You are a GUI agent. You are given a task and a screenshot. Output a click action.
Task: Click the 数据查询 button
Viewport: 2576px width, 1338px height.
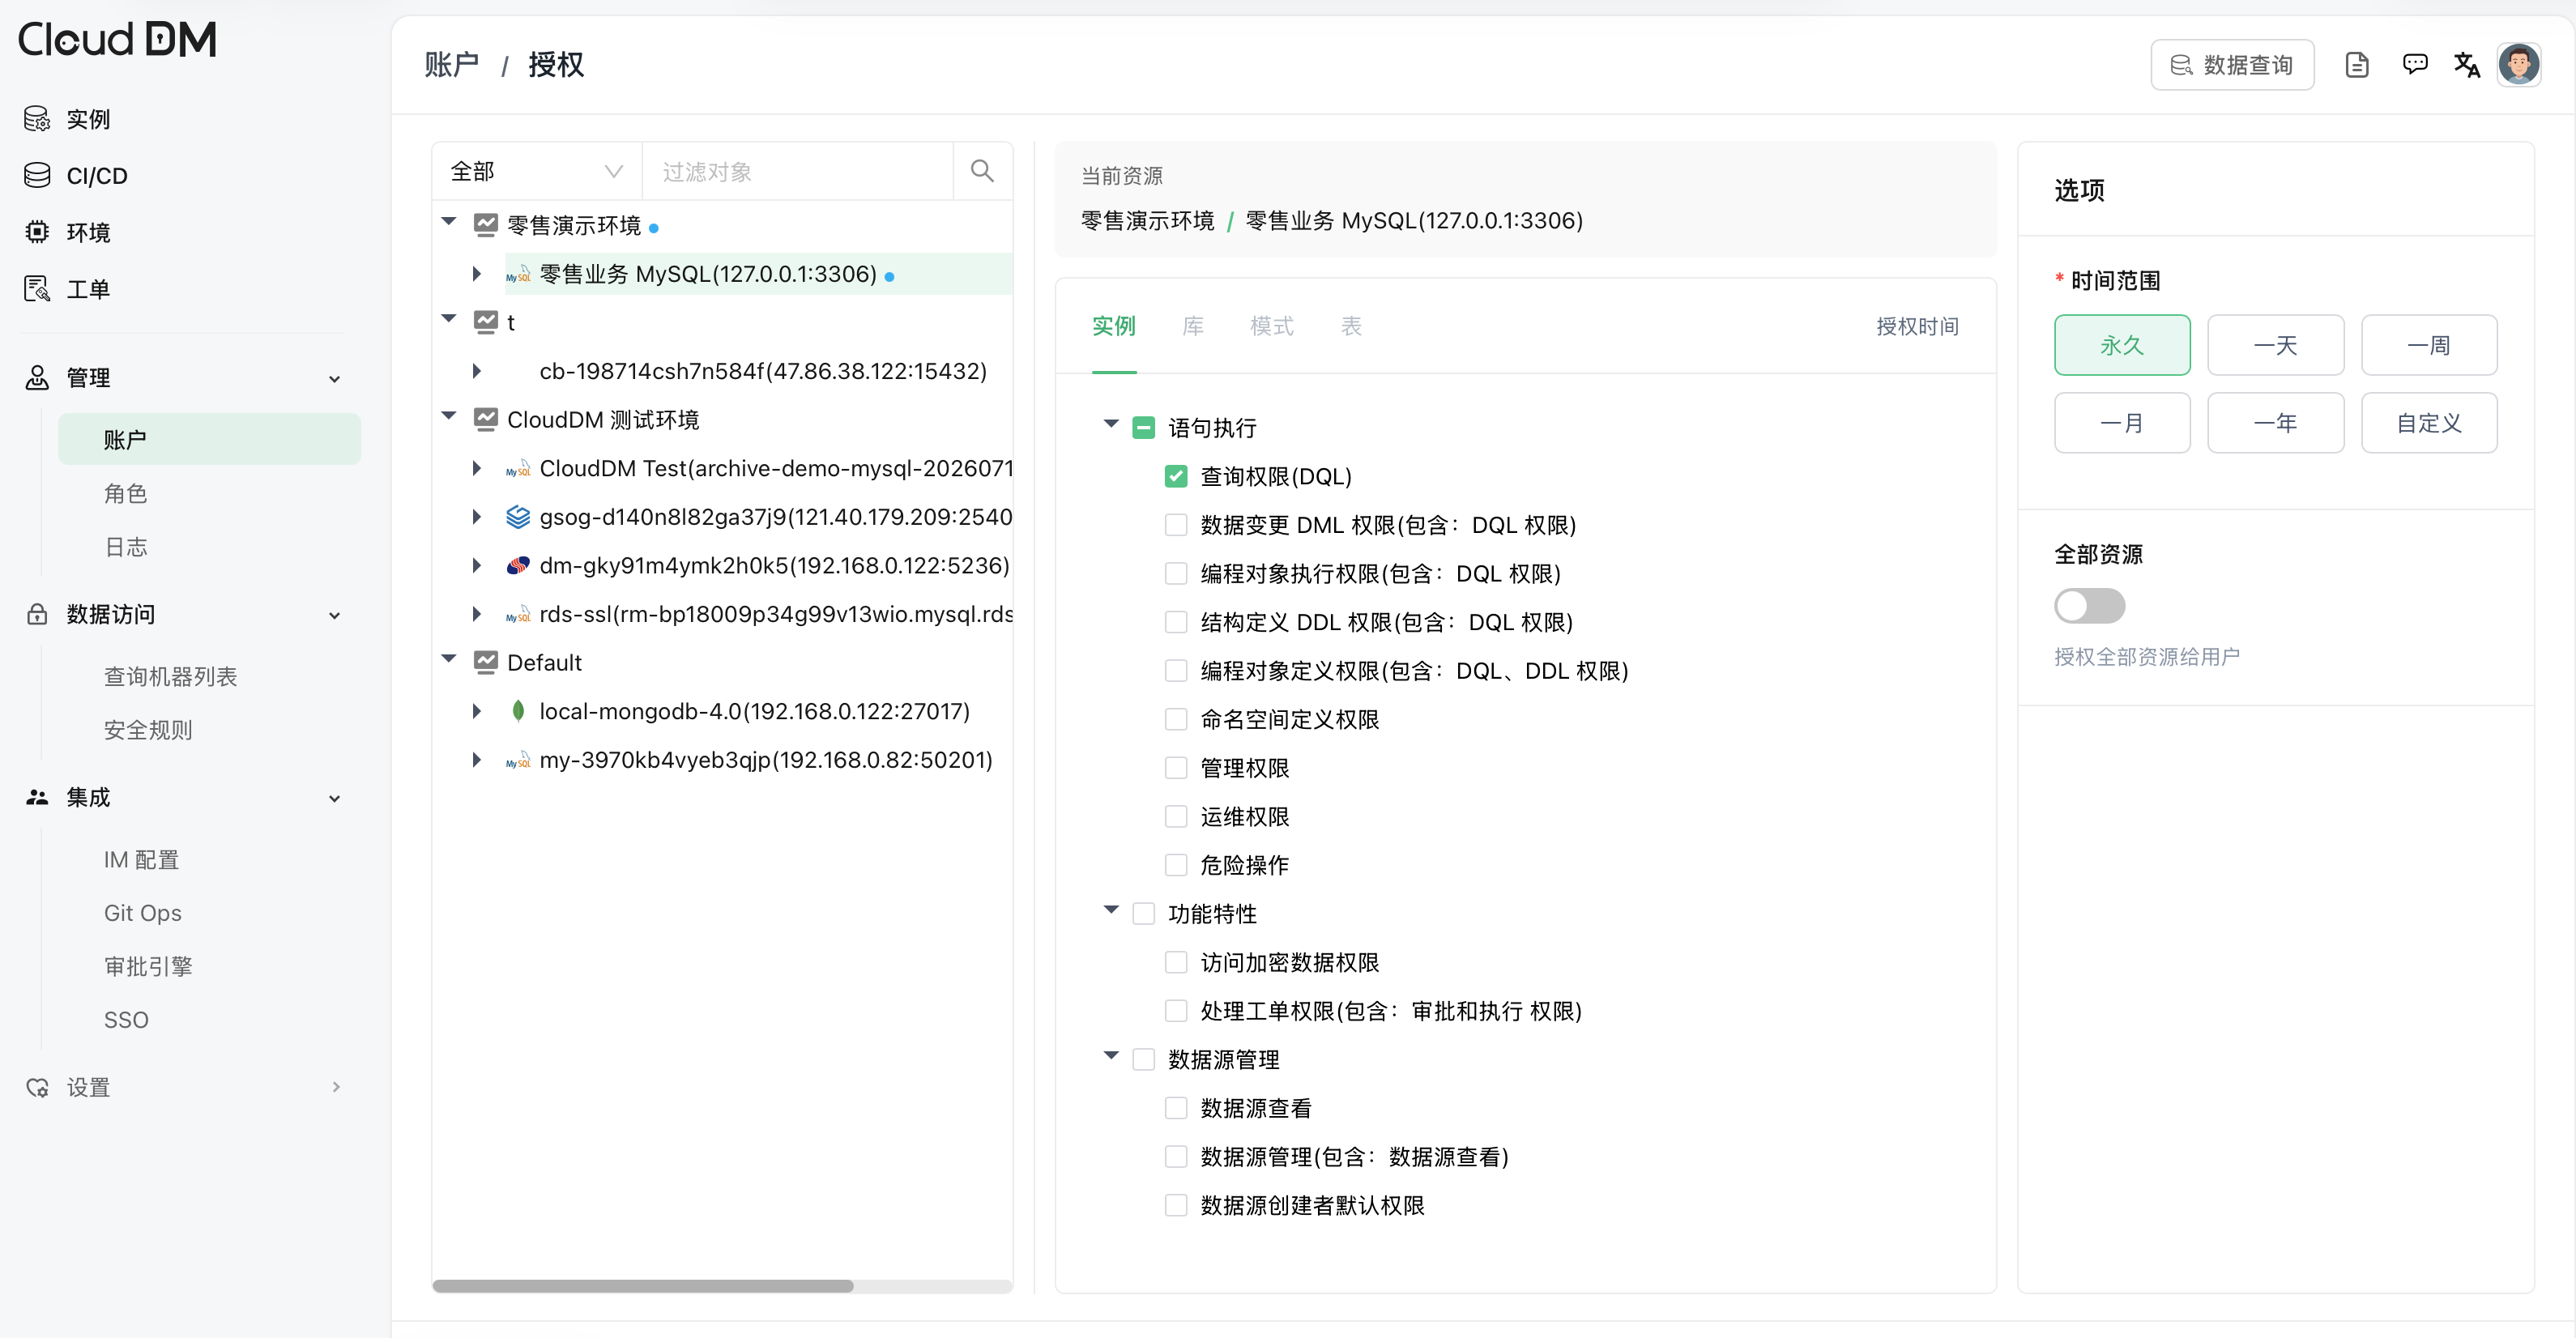[x=2232, y=65]
